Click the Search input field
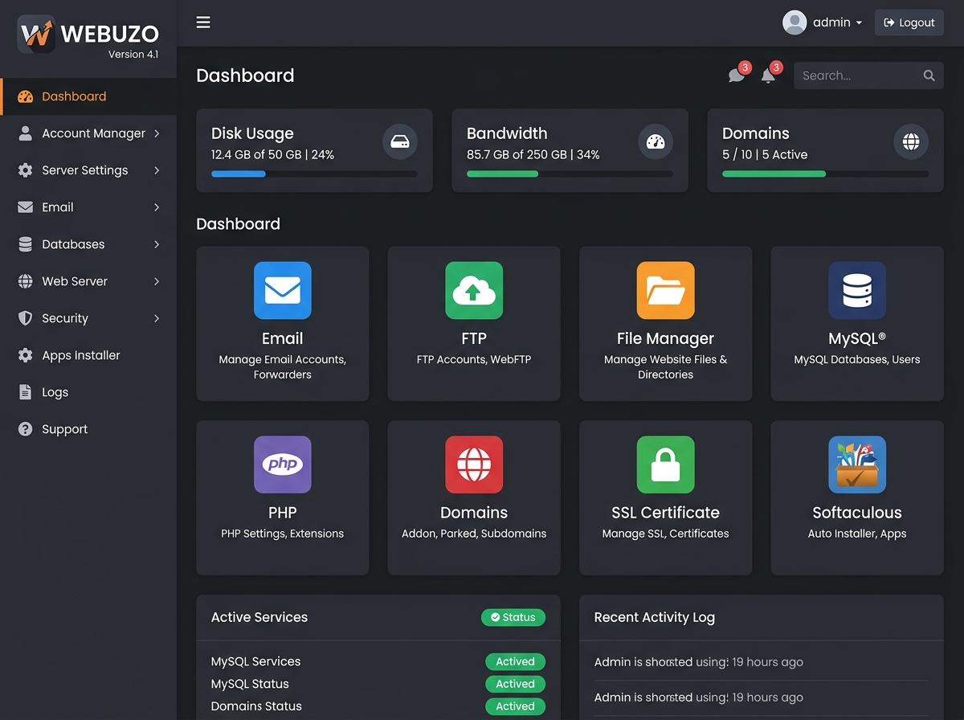The height and width of the screenshot is (720, 964). tap(868, 76)
